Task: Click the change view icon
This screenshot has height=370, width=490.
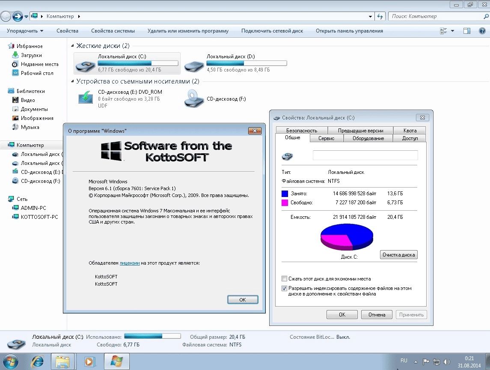Action: pyautogui.click(x=443, y=31)
